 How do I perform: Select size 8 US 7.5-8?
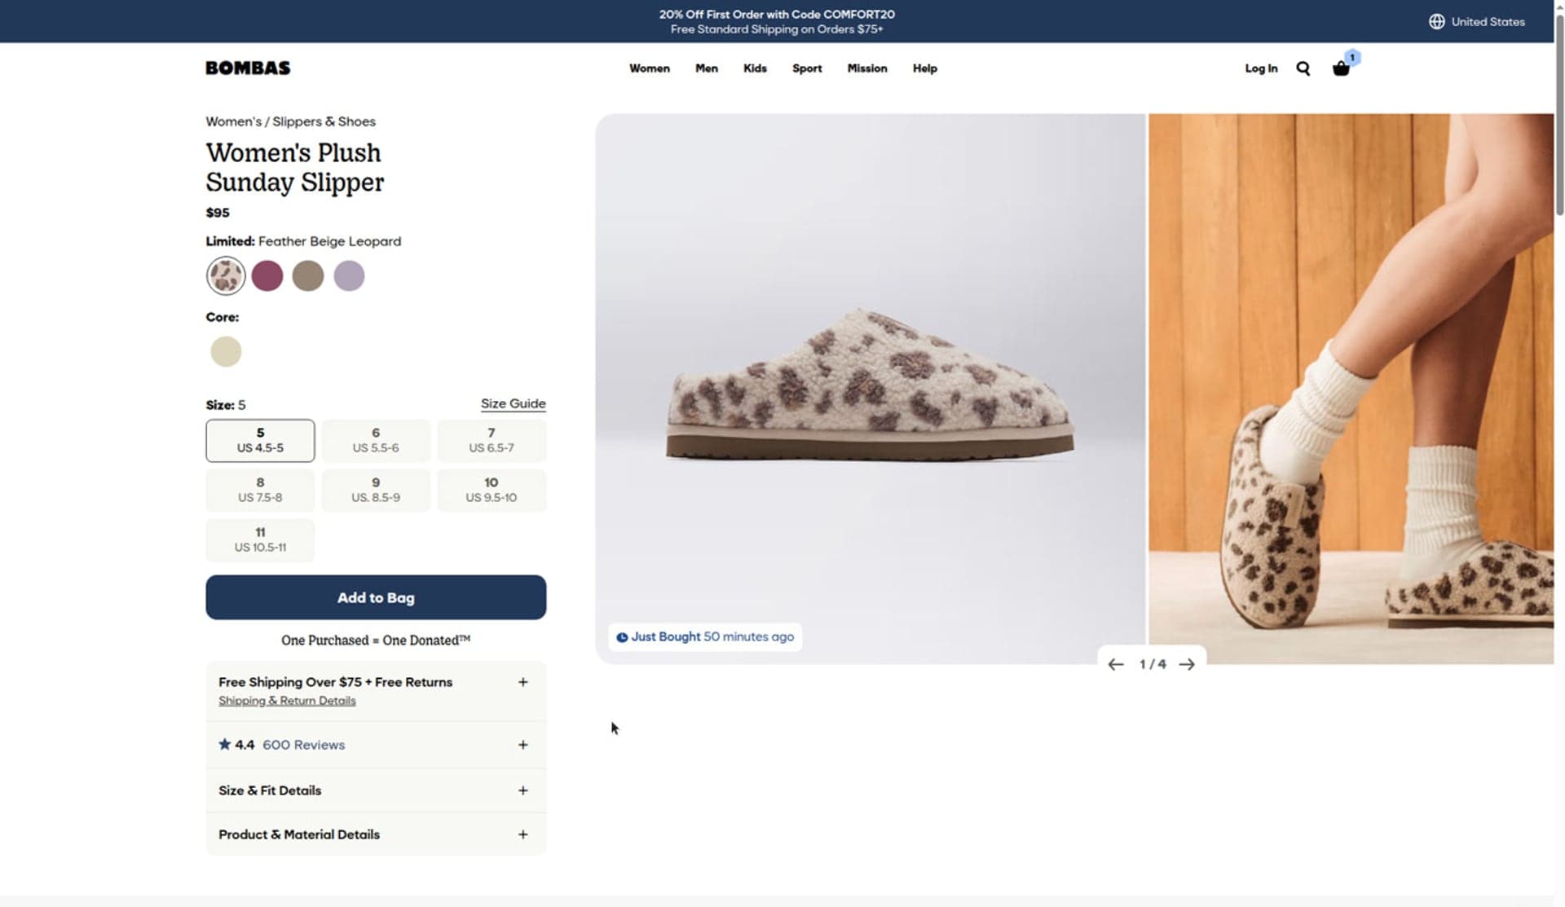(x=260, y=491)
